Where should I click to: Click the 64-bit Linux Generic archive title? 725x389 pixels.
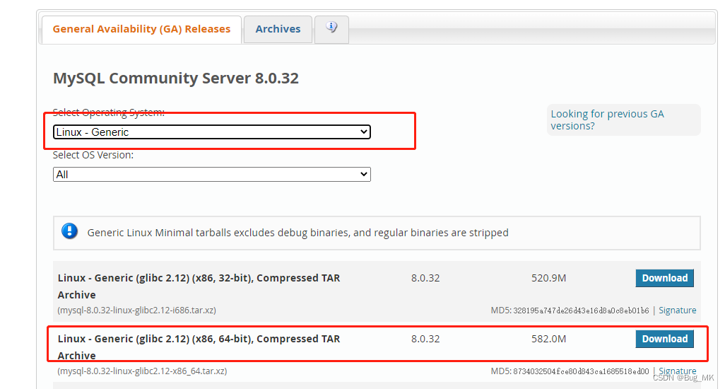click(x=199, y=347)
